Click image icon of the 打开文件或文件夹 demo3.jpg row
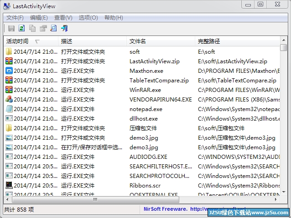Screen dimensions: 291x218 [x=9, y=137]
